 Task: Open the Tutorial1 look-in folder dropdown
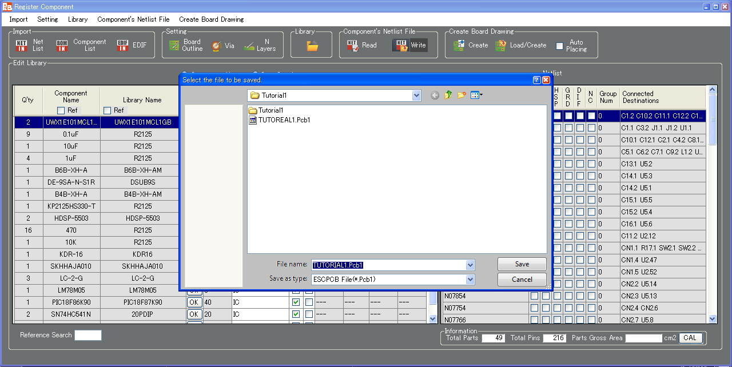416,95
